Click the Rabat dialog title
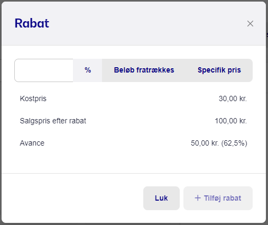 click(x=32, y=23)
